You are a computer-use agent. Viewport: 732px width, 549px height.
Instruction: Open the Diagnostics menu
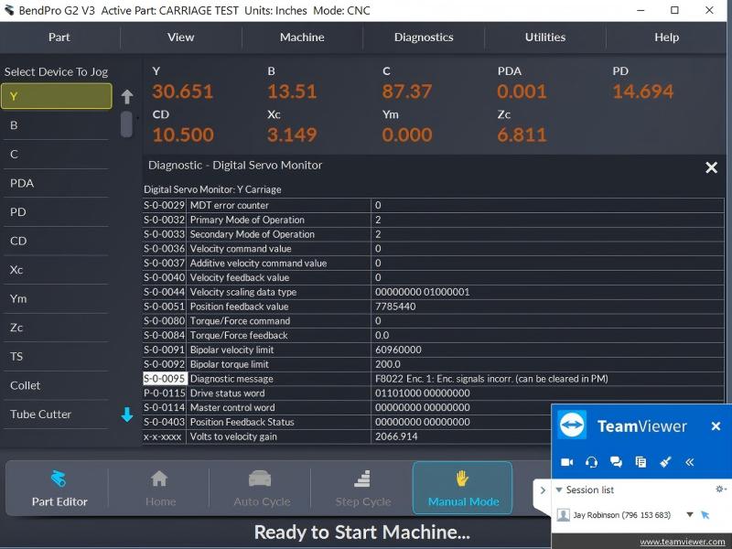pos(424,38)
